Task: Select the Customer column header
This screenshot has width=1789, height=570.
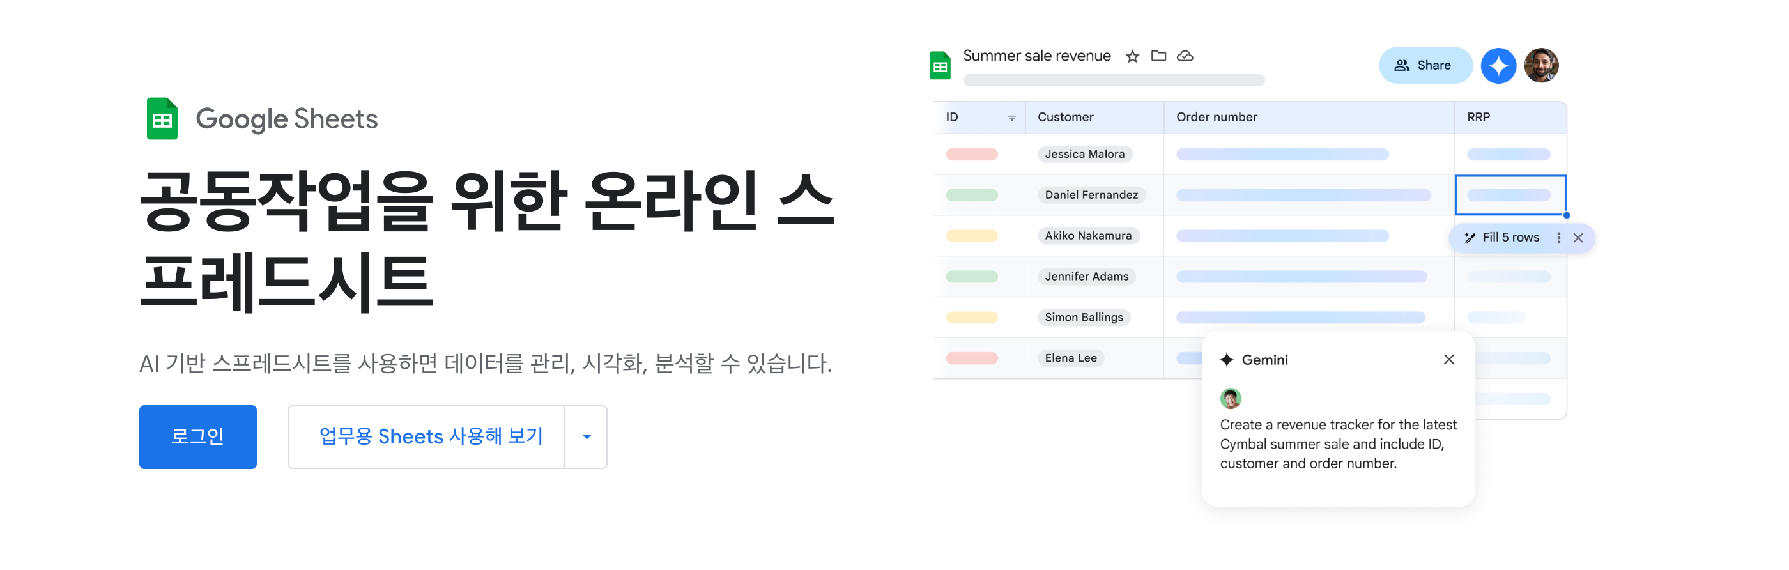Action: tap(1094, 118)
